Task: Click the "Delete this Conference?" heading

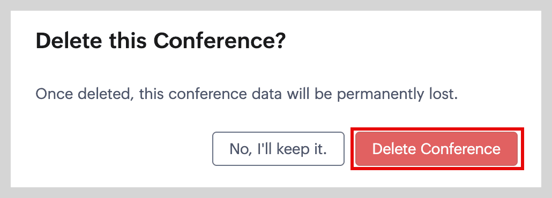Action: tap(160, 42)
